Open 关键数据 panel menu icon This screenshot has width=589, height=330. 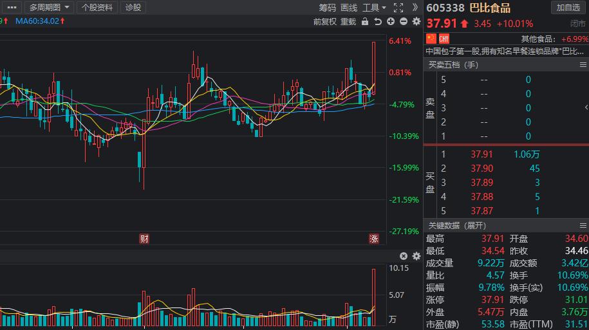pyautogui.click(x=583, y=226)
